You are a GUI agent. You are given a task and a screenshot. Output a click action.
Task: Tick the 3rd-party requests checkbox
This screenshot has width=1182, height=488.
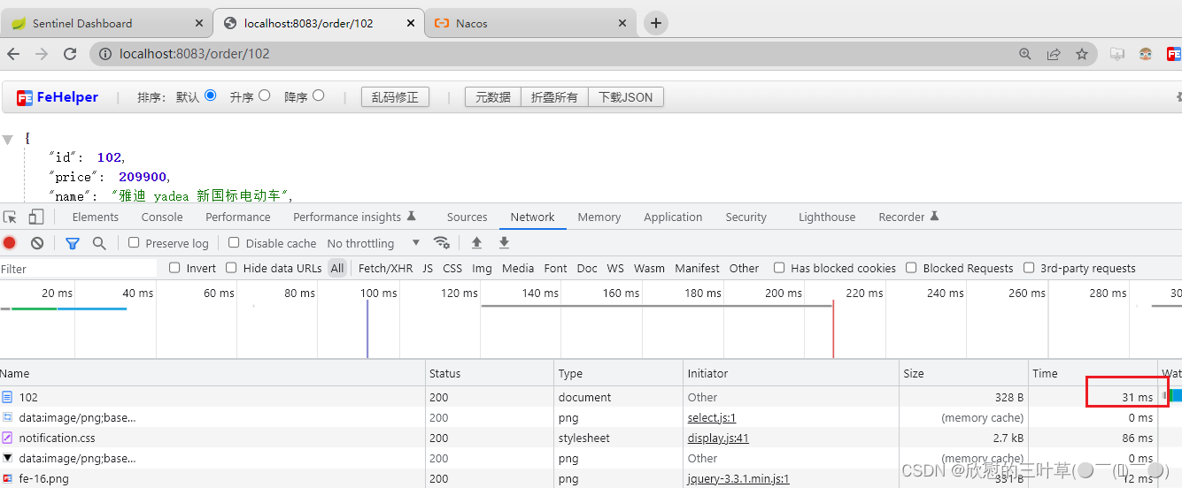point(1029,268)
